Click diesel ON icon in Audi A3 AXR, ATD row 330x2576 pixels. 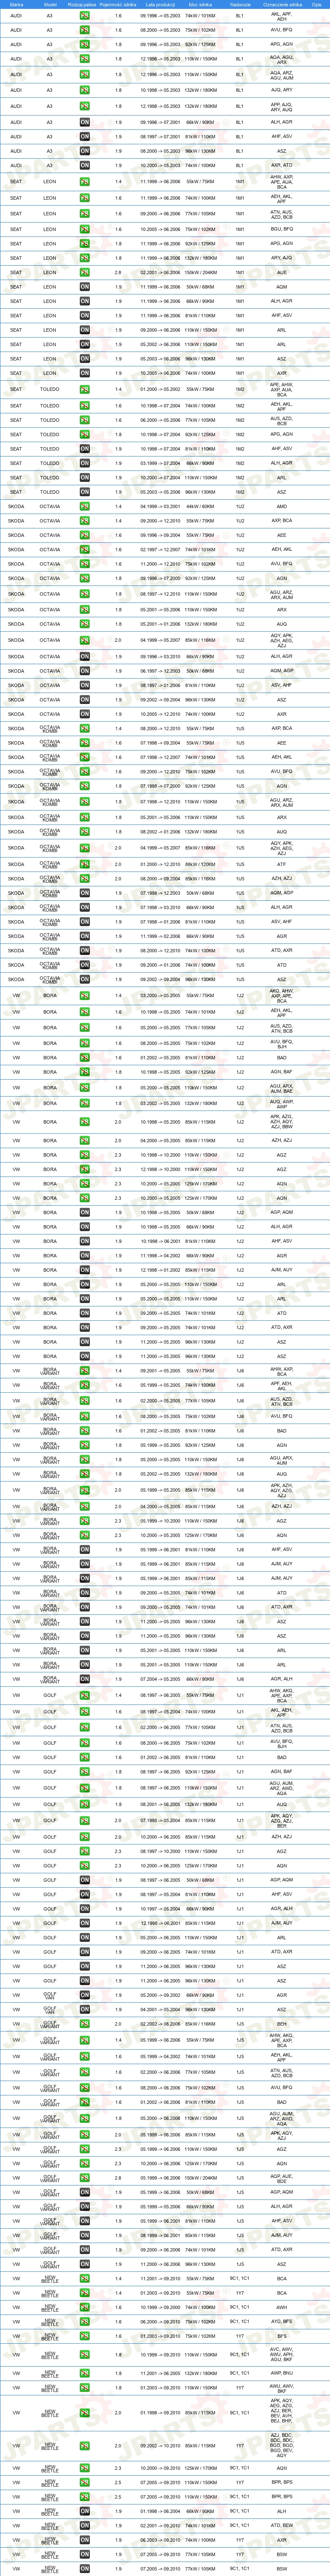click(x=85, y=165)
